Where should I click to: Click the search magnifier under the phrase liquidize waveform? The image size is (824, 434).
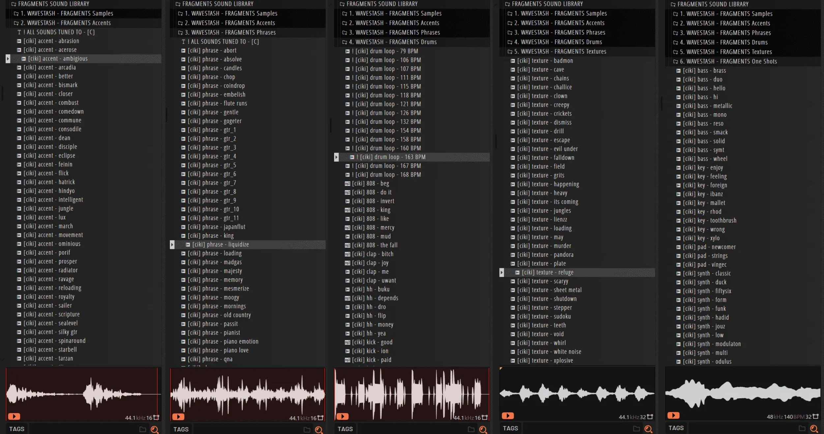coord(318,430)
